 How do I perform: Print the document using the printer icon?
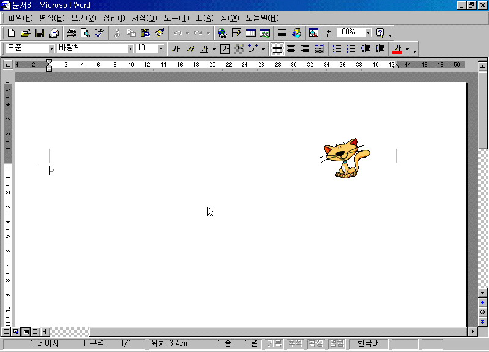pyautogui.click(x=72, y=33)
